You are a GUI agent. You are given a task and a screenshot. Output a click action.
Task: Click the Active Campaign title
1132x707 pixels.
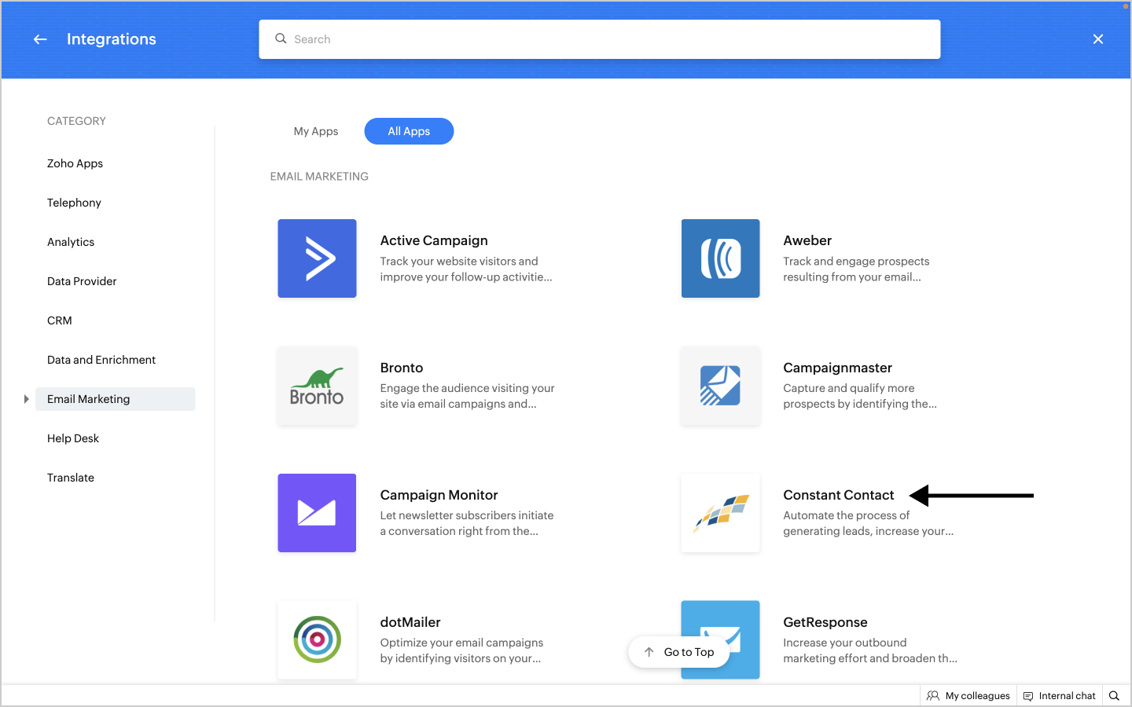434,240
